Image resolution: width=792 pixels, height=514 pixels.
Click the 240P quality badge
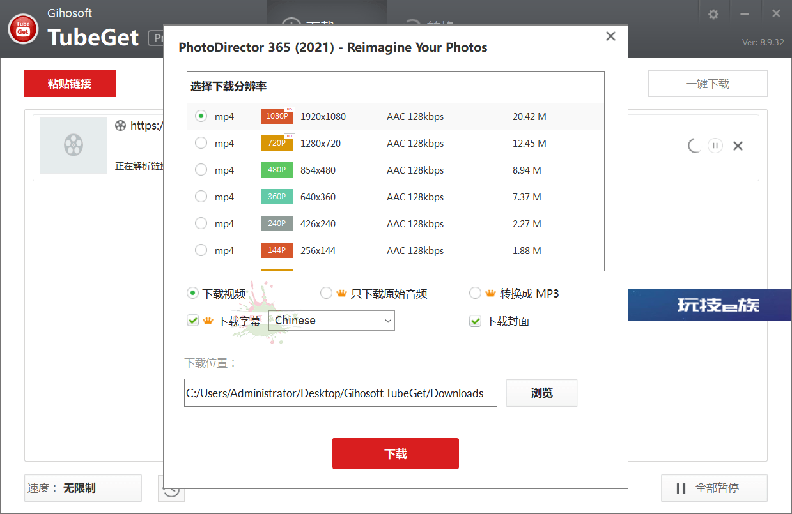277,223
